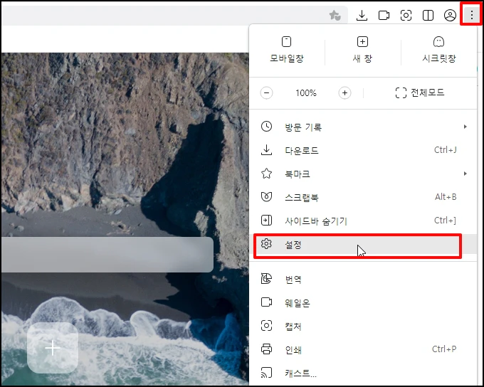Select 웨일온 menu item

tap(363, 302)
